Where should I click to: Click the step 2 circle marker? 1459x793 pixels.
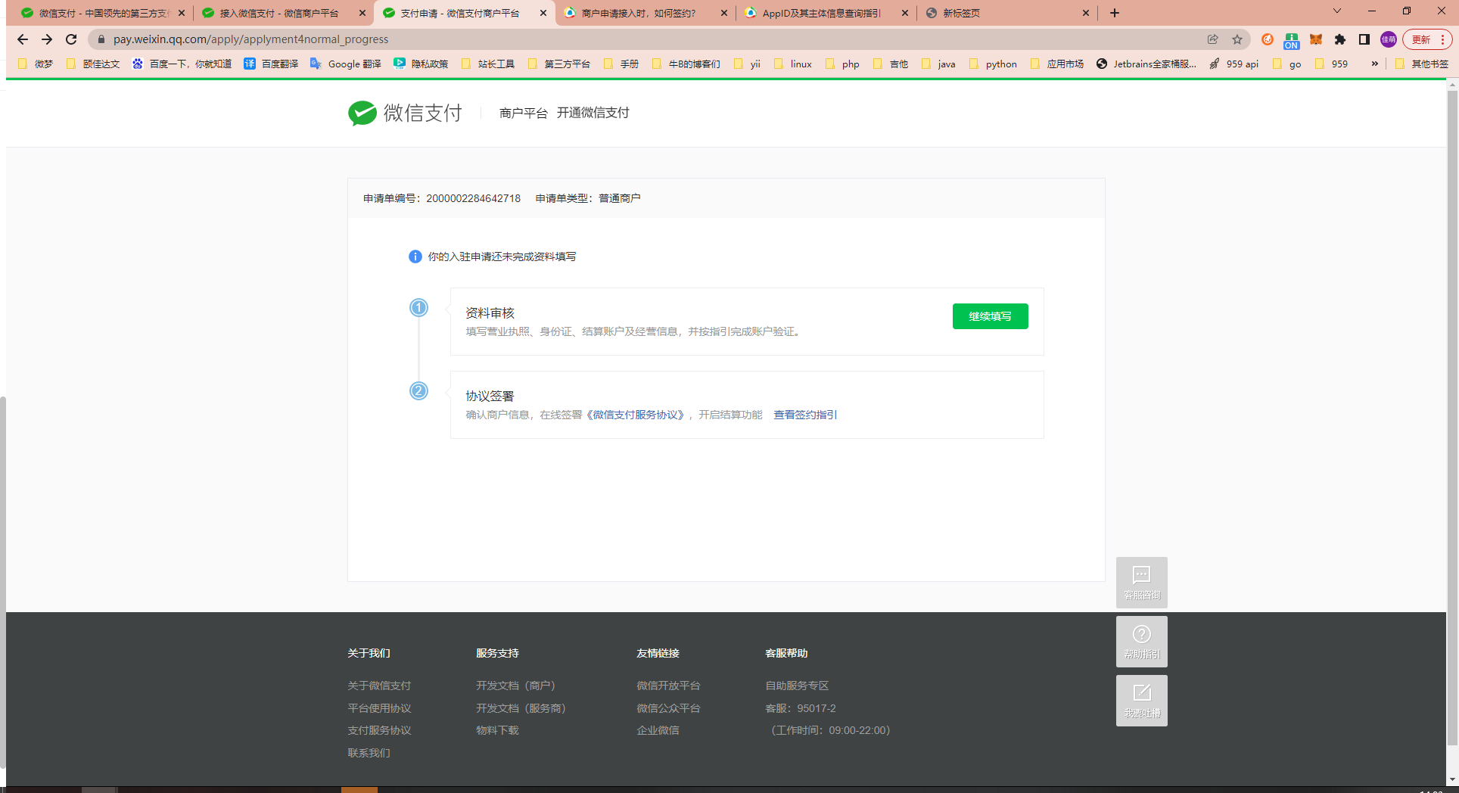[418, 391]
